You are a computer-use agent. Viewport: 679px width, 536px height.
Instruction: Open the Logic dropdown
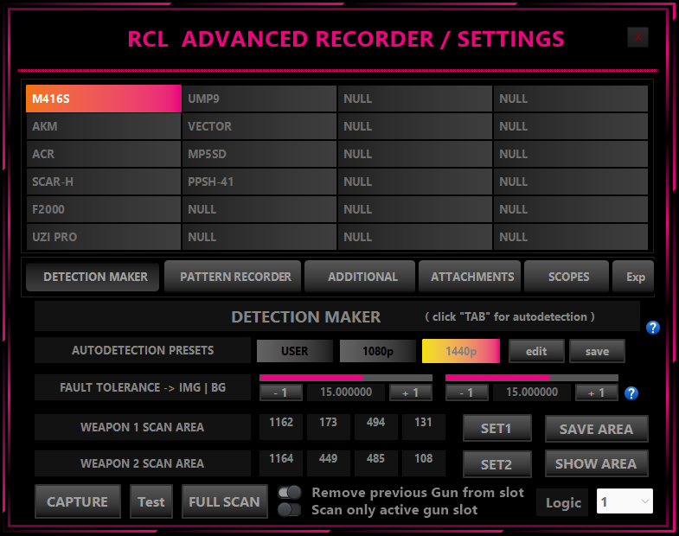(625, 501)
